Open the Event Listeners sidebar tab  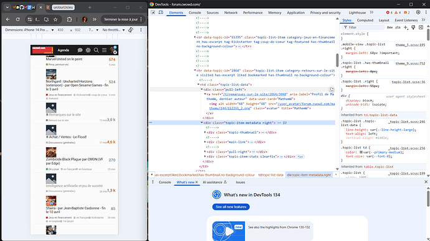(406, 20)
